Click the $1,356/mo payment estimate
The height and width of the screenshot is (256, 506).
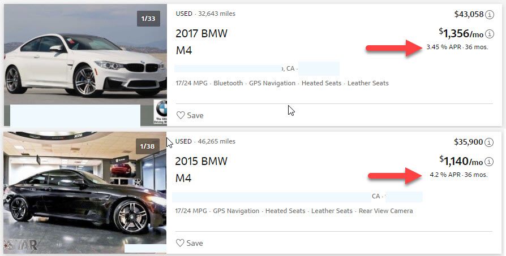[461, 34]
